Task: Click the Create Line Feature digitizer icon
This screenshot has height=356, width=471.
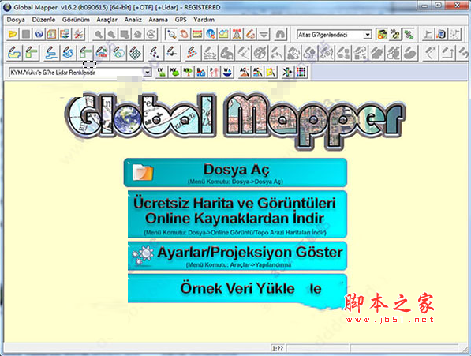Action: (51, 53)
